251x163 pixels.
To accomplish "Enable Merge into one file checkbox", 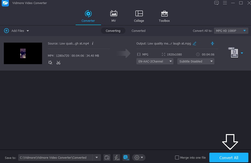I will coord(177,158).
